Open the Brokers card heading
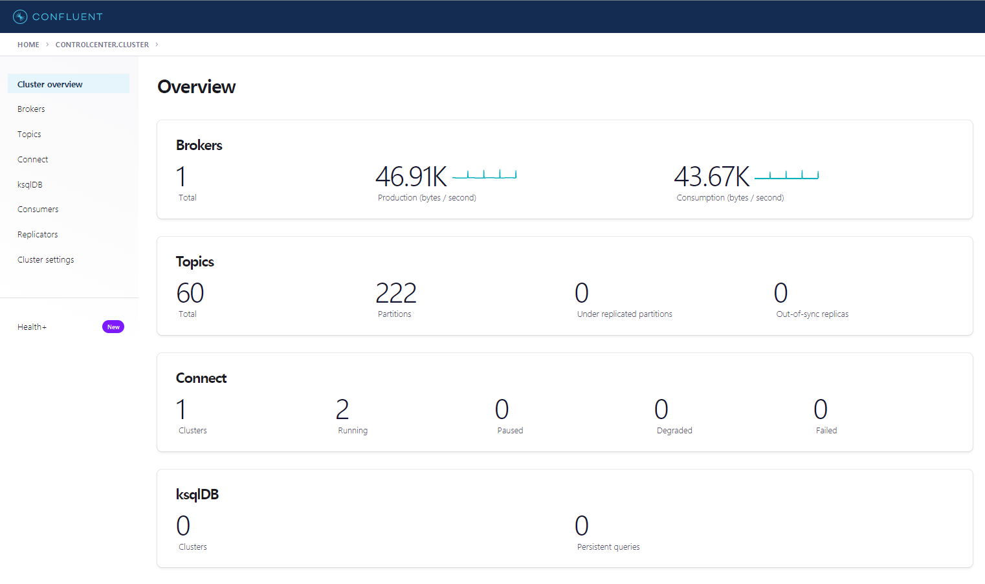The width and height of the screenshot is (985, 584). point(199,146)
